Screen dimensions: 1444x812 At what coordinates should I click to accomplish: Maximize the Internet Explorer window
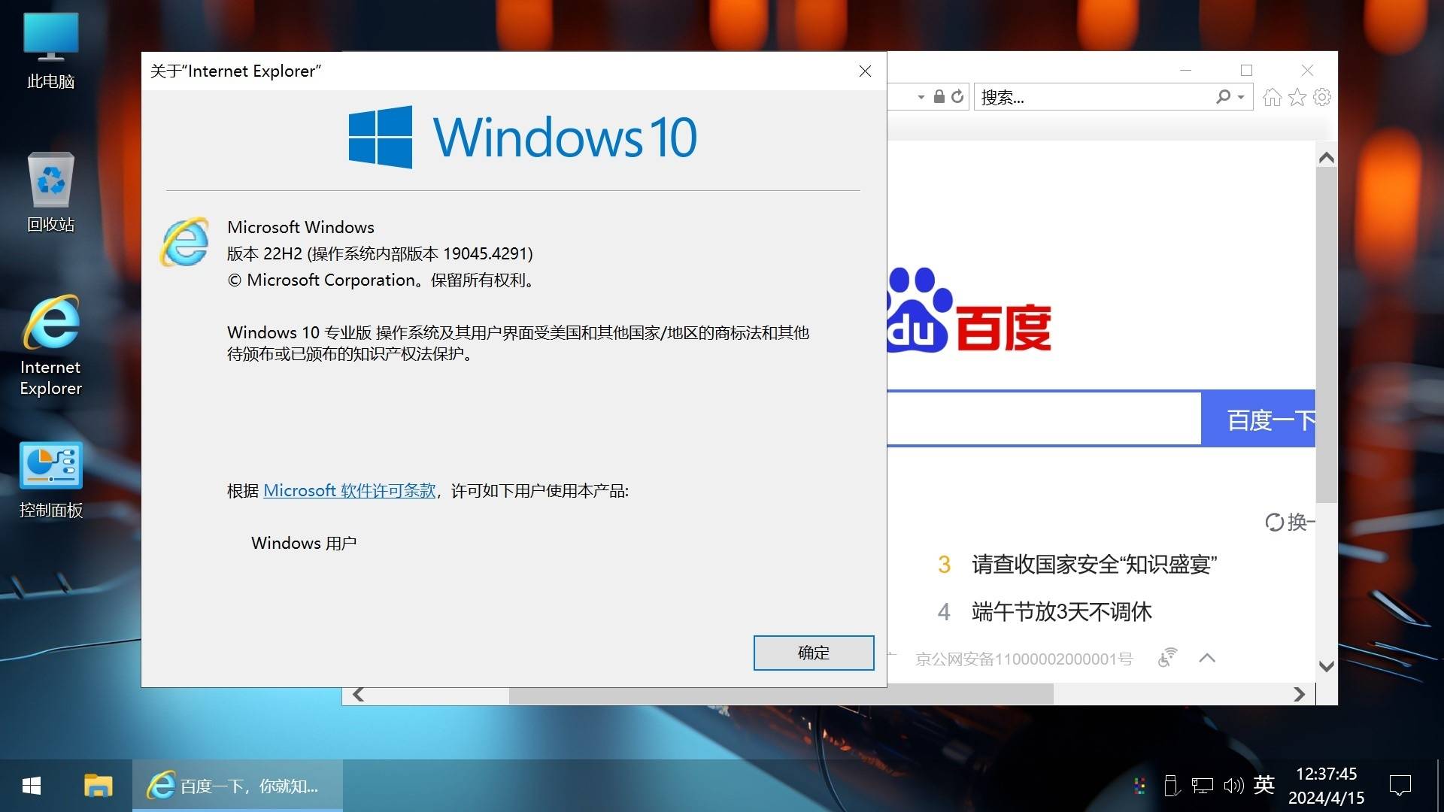(1246, 70)
